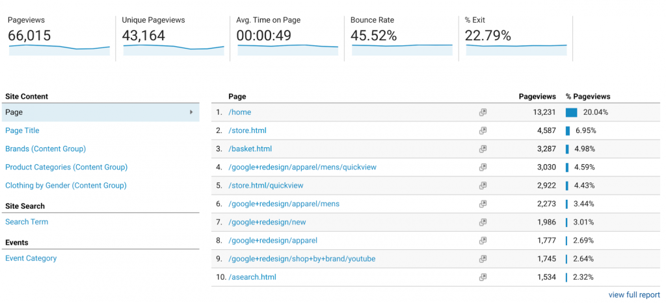Click external link icon for /store.html
The height and width of the screenshot is (303, 666).
tap(483, 130)
